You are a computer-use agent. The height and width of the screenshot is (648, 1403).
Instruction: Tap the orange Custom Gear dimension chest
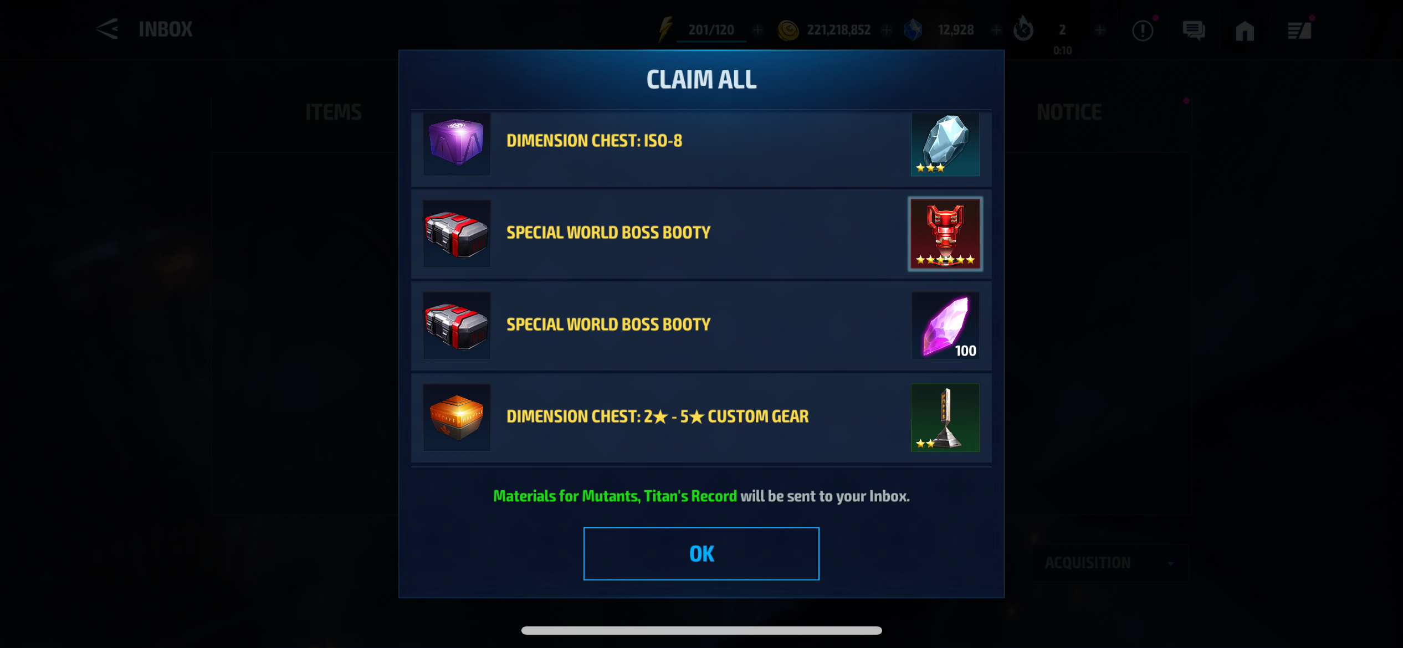pyautogui.click(x=457, y=418)
